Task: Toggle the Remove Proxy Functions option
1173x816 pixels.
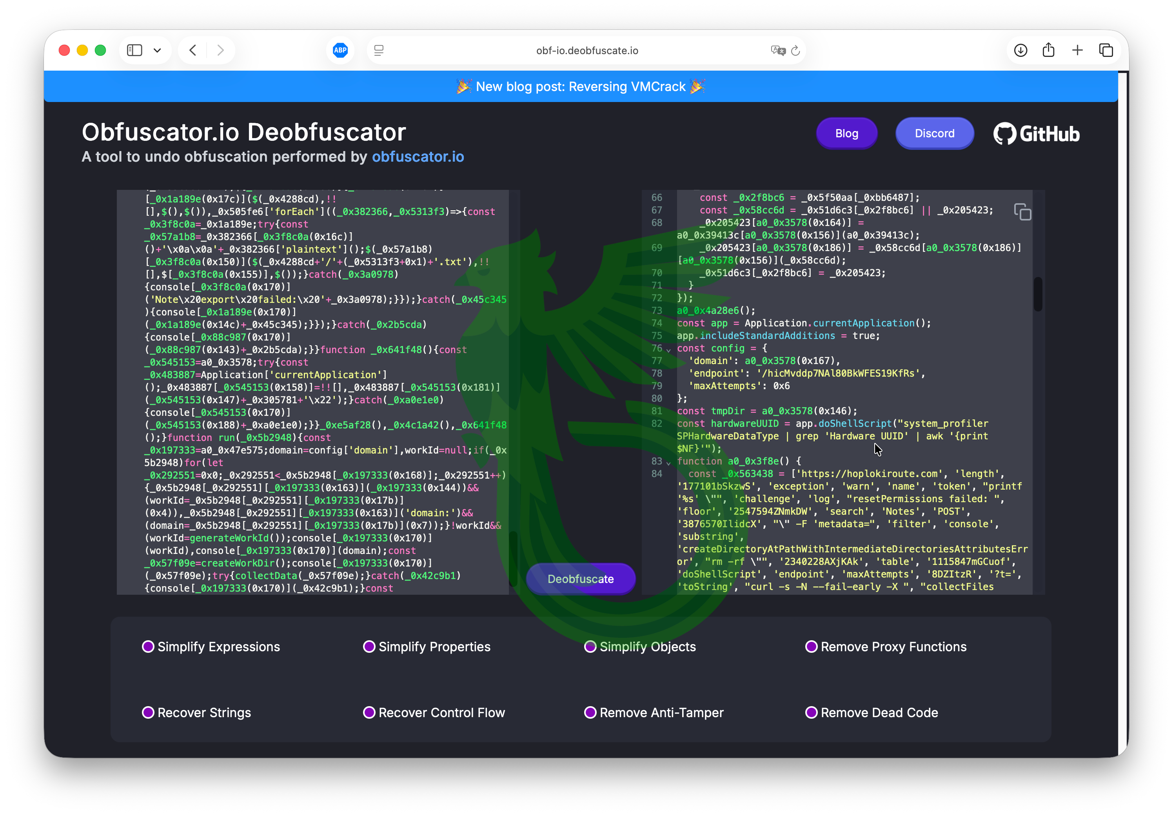Action: tap(811, 646)
